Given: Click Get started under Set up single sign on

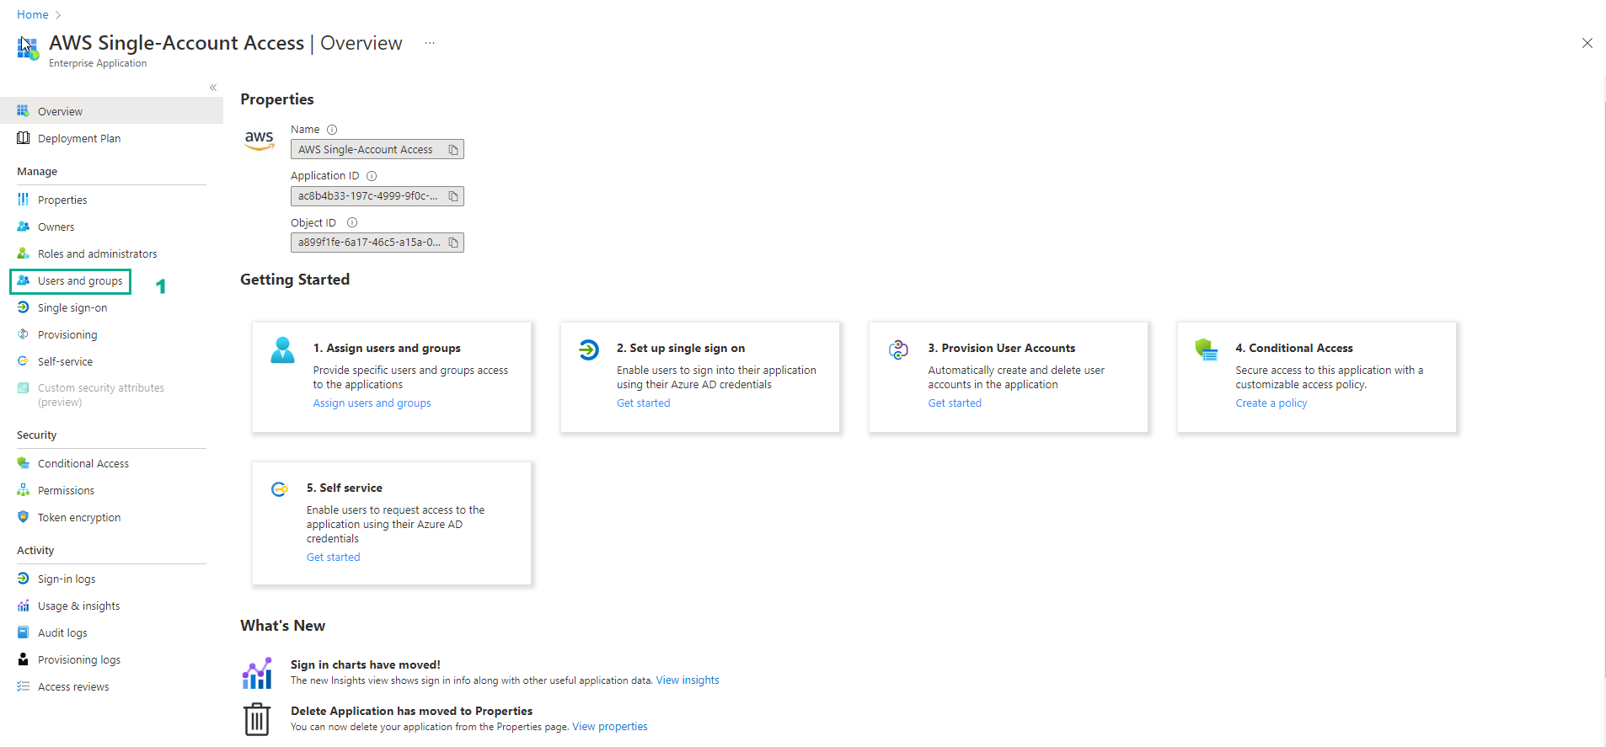Looking at the screenshot, I should 643,403.
